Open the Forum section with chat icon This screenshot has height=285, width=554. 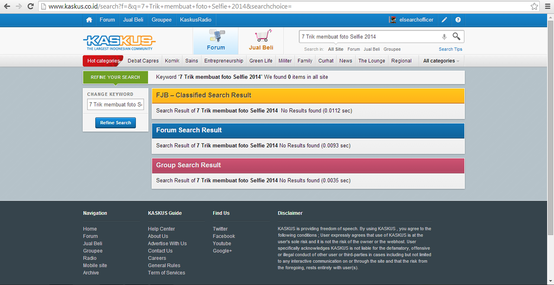216,41
